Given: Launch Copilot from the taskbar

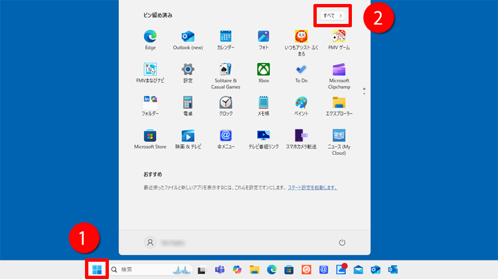Looking at the screenshot, I should point(237,270).
